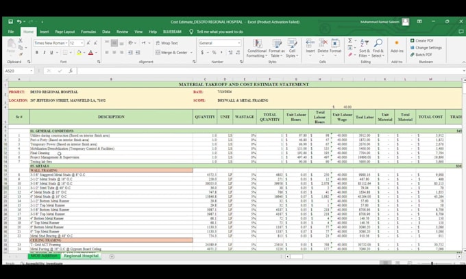
Task: Open the File menu tab
Action: tap(11, 31)
